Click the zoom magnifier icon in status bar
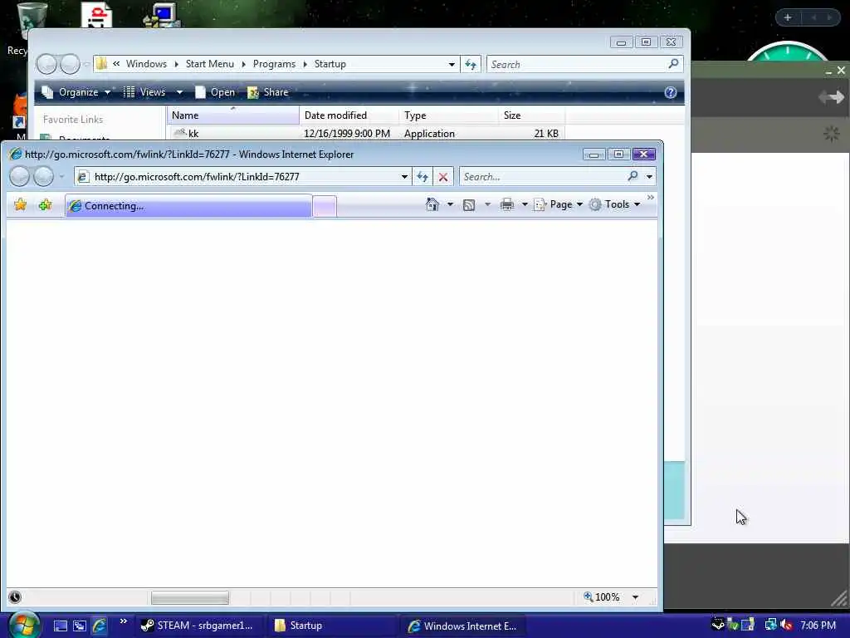Image resolution: width=850 pixels, height=638 pixels. [589, 596]
